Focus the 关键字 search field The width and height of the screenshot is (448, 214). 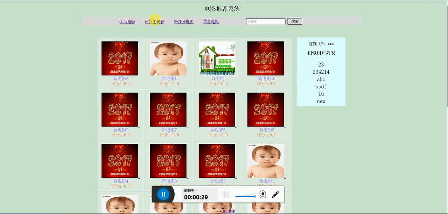pyautogui.click(x=266, y=22)
